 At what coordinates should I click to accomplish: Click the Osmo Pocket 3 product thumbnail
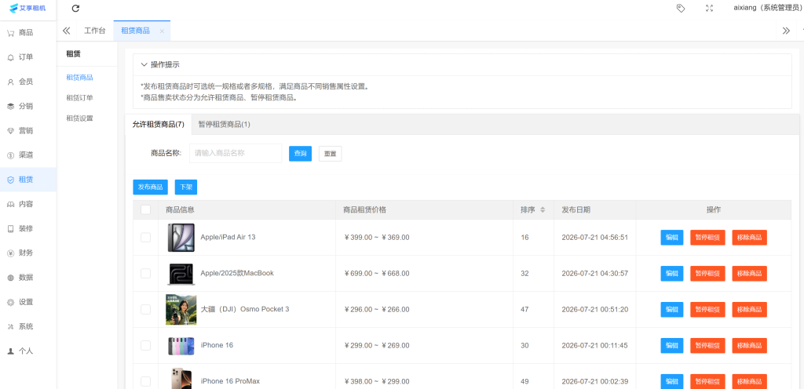pyautogui.click(x=181, y=309)
